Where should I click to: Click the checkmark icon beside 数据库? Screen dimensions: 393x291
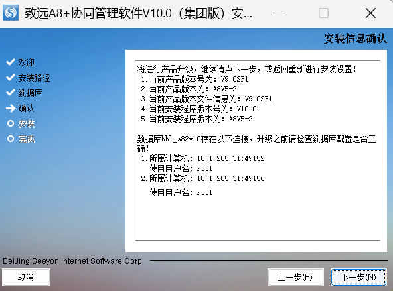pos(10,93)
